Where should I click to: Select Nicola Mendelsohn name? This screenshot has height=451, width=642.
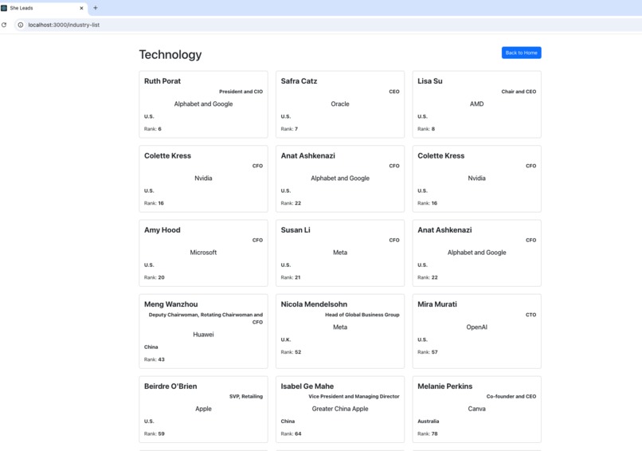click(314, 304)
